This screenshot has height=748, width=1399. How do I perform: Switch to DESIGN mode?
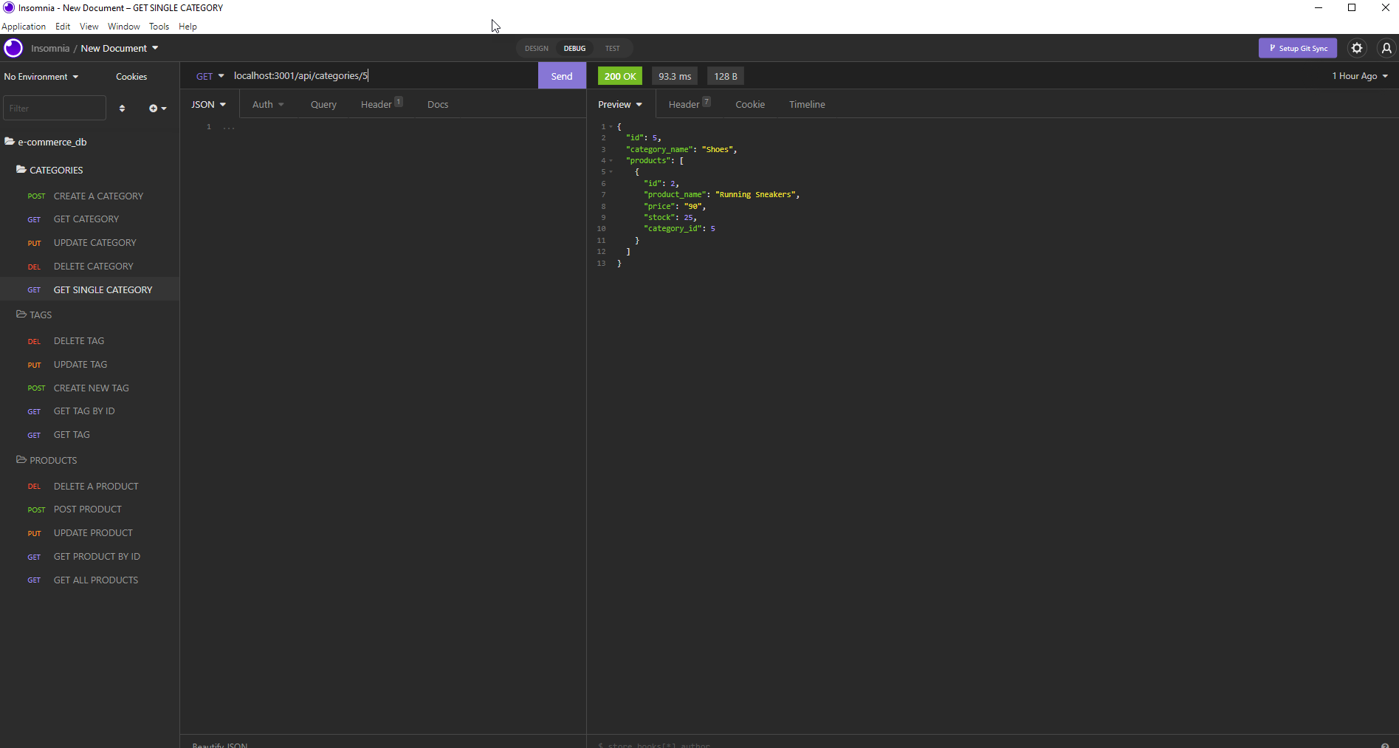coord(536,48)
